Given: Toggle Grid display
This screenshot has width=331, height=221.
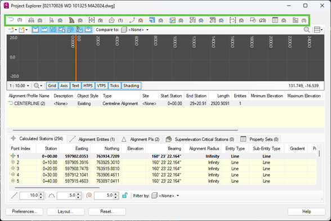Looking at the screenshot, I should (52, 85).
